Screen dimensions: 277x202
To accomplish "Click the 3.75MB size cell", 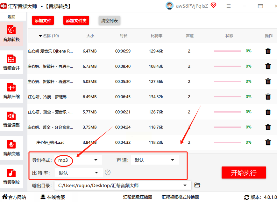I will 89,127.
